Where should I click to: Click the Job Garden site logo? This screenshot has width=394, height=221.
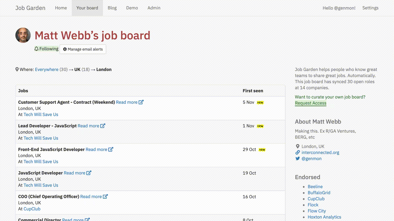coord(30,8)
